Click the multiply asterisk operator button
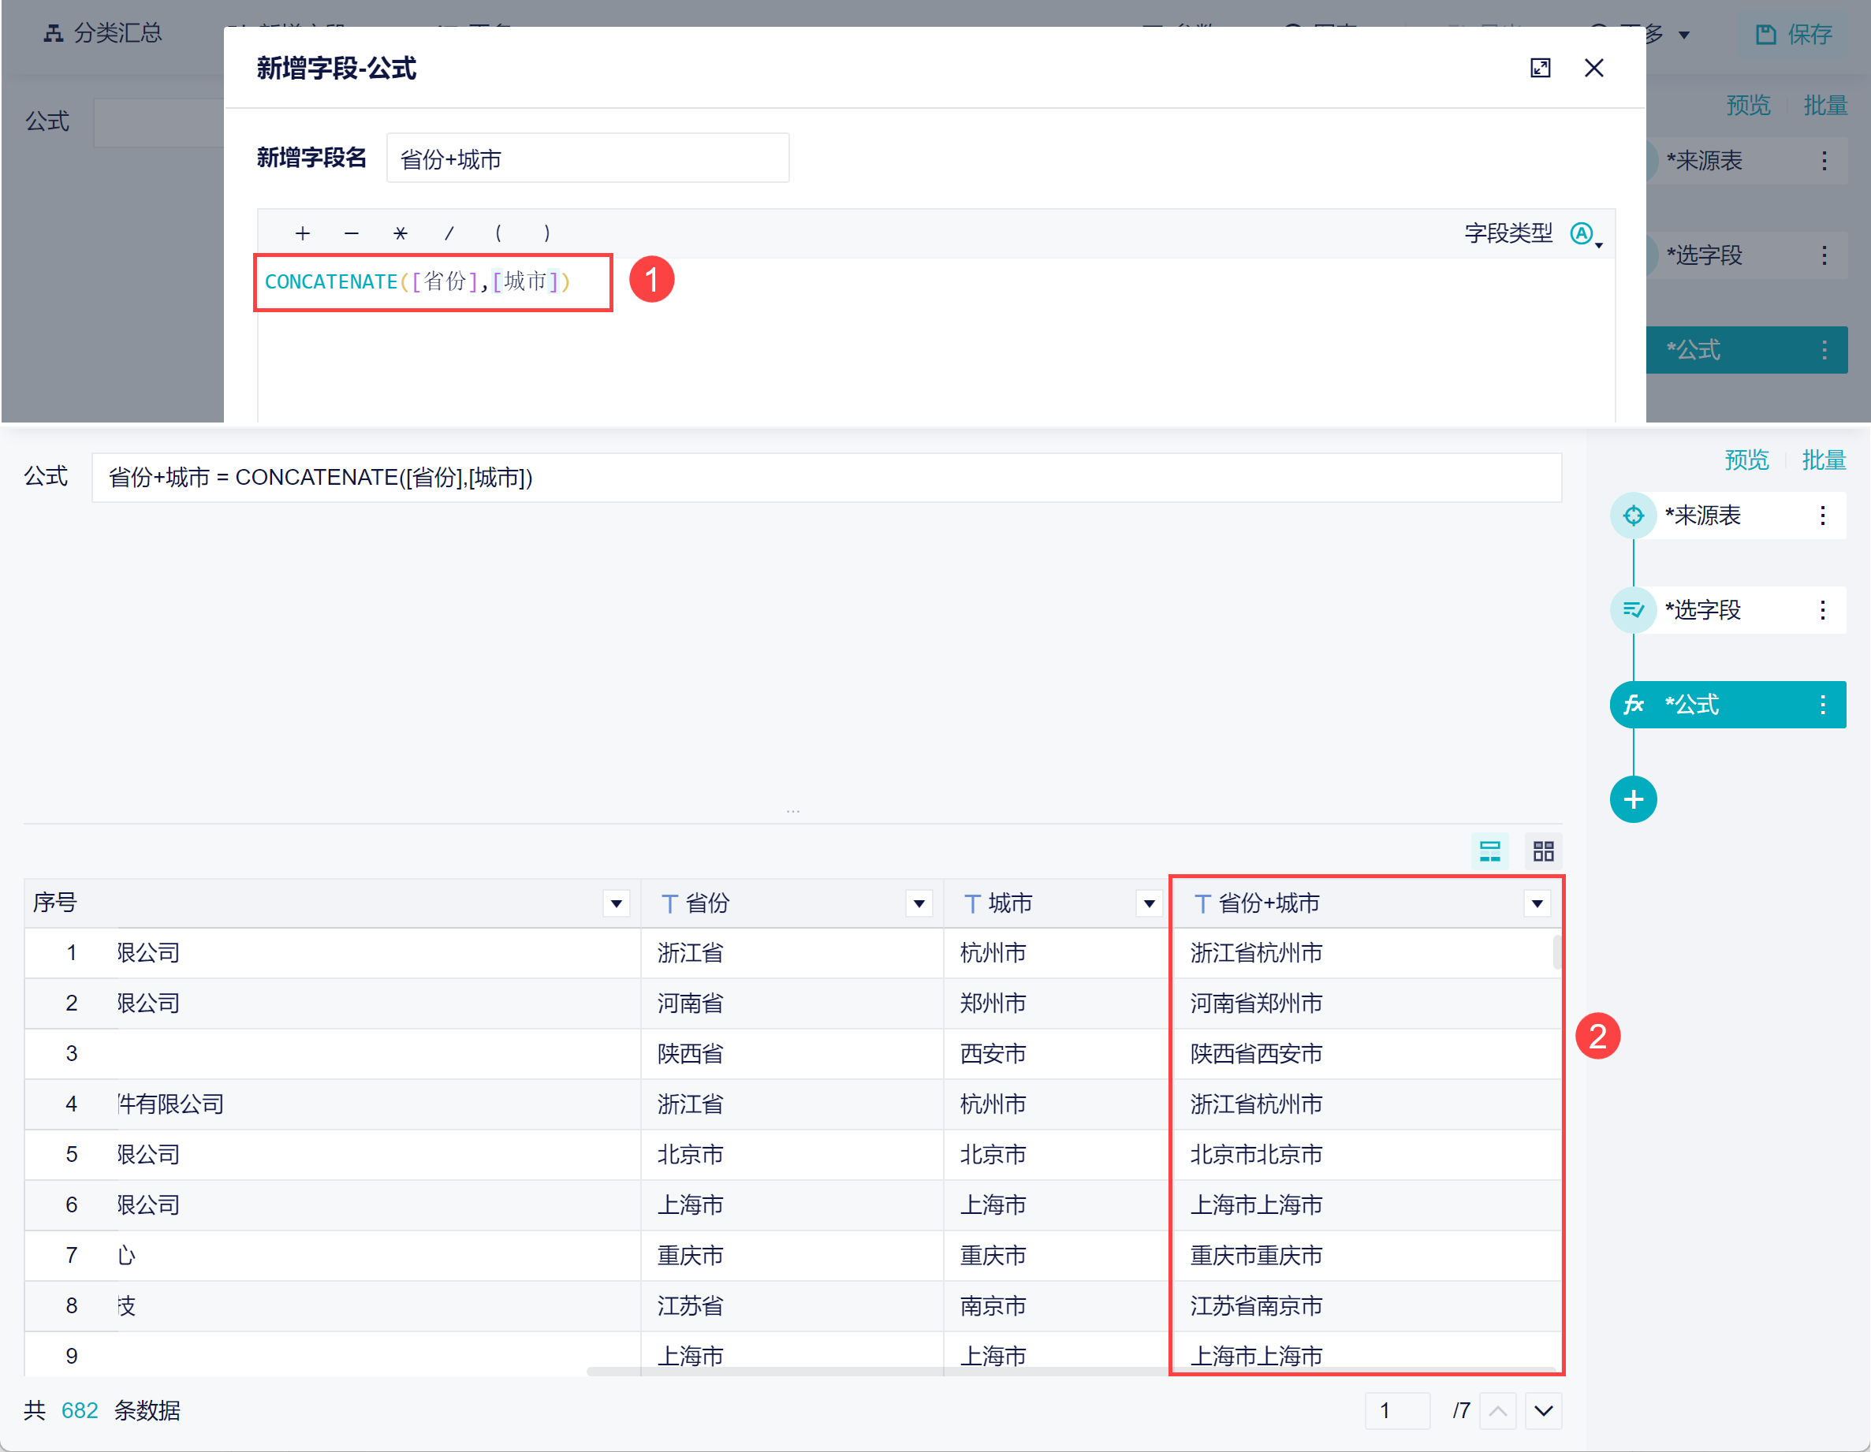 pyautogui.click(x=400, y=233)
